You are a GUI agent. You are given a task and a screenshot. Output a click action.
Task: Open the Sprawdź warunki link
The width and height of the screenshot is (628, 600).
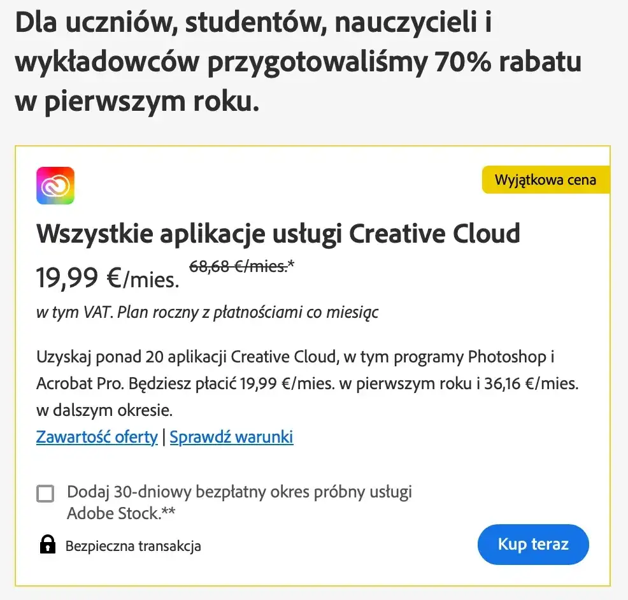(231, 437)
